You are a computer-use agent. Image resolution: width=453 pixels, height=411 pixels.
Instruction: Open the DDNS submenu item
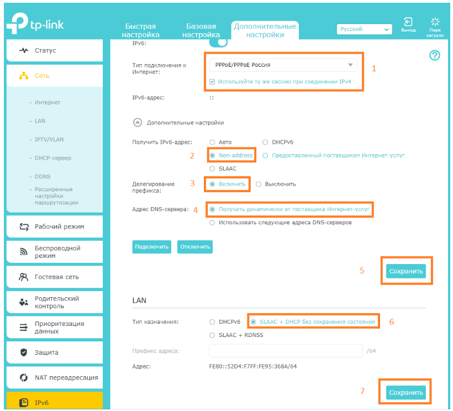43,176
